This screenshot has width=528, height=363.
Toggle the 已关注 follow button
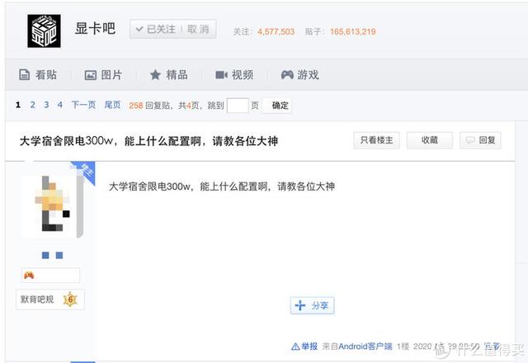(x=156, y=30)
